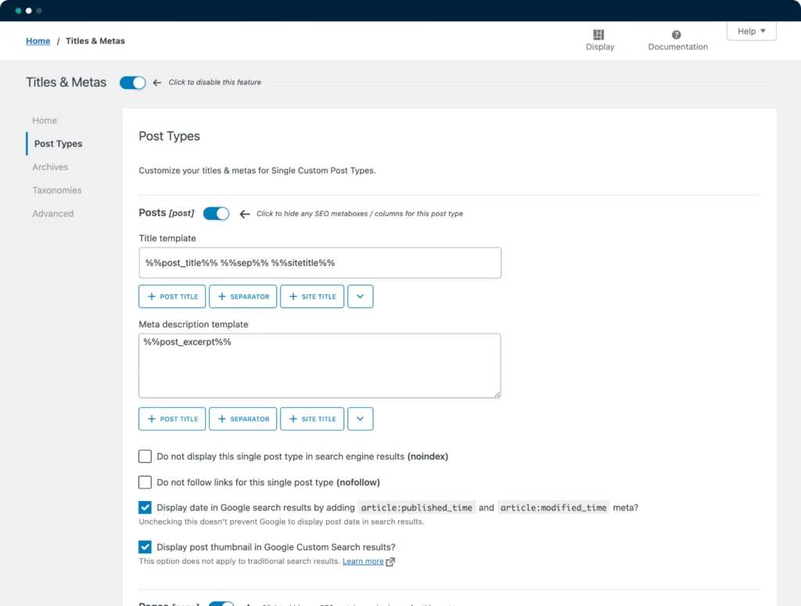Disable the Titles & Metas feature toggle
The image size is (801, 606).
(133, 82)
